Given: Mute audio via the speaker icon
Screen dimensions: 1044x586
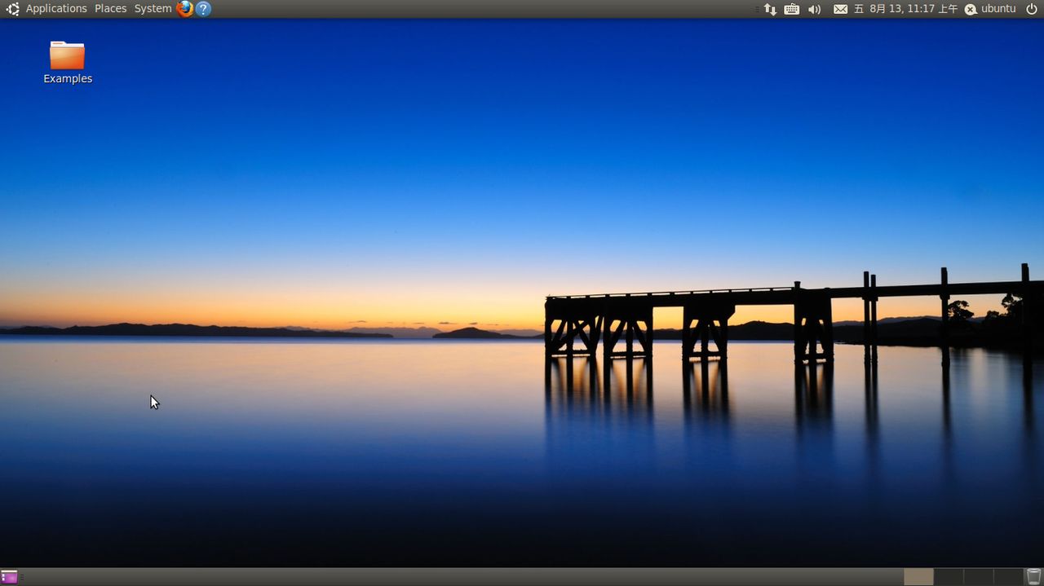Looking at the screenshot, I should coord(813,8).
